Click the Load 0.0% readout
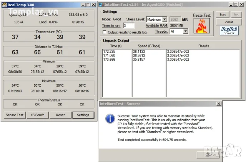 click(48, 22)
